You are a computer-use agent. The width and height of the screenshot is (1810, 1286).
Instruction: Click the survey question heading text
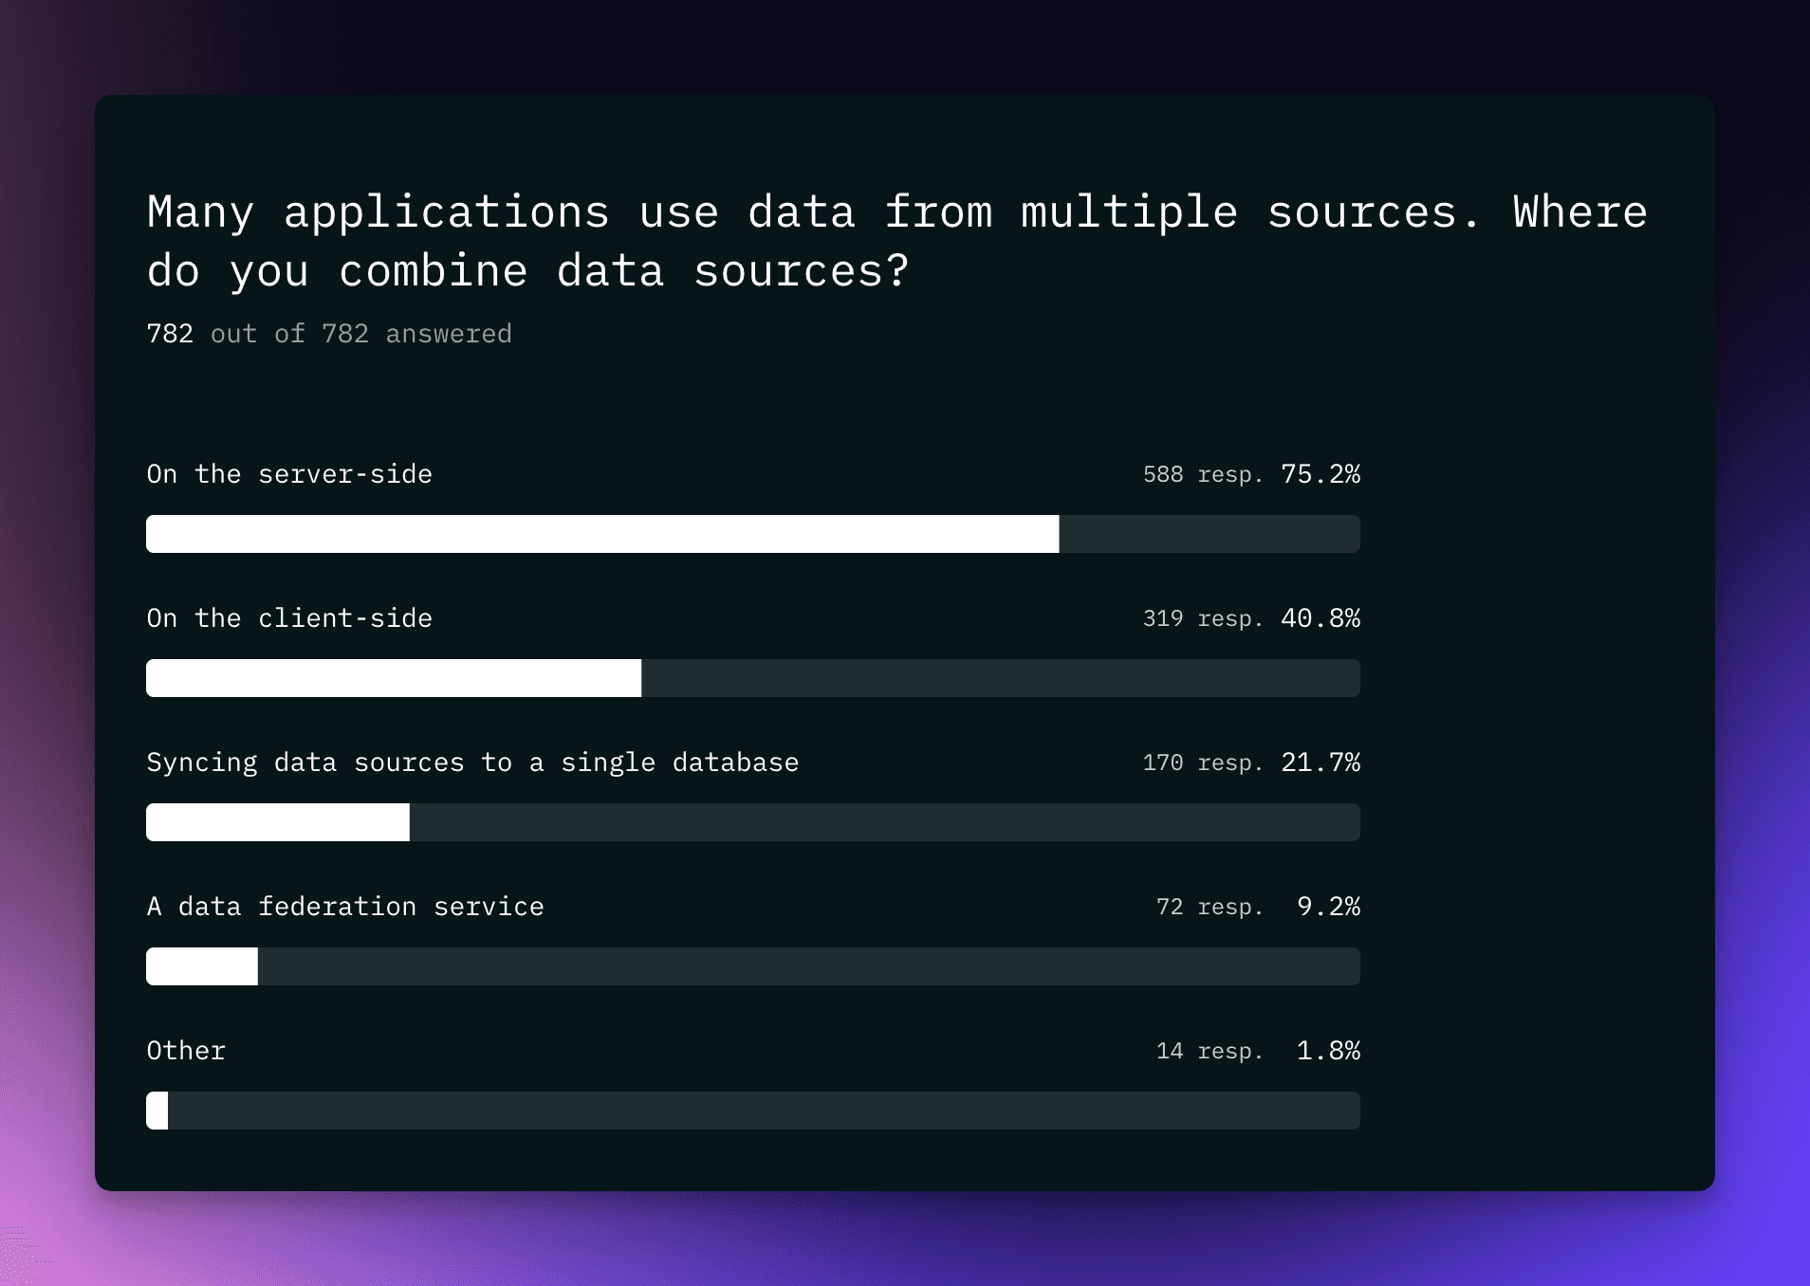pyautogui.click(x=897, y=241)
